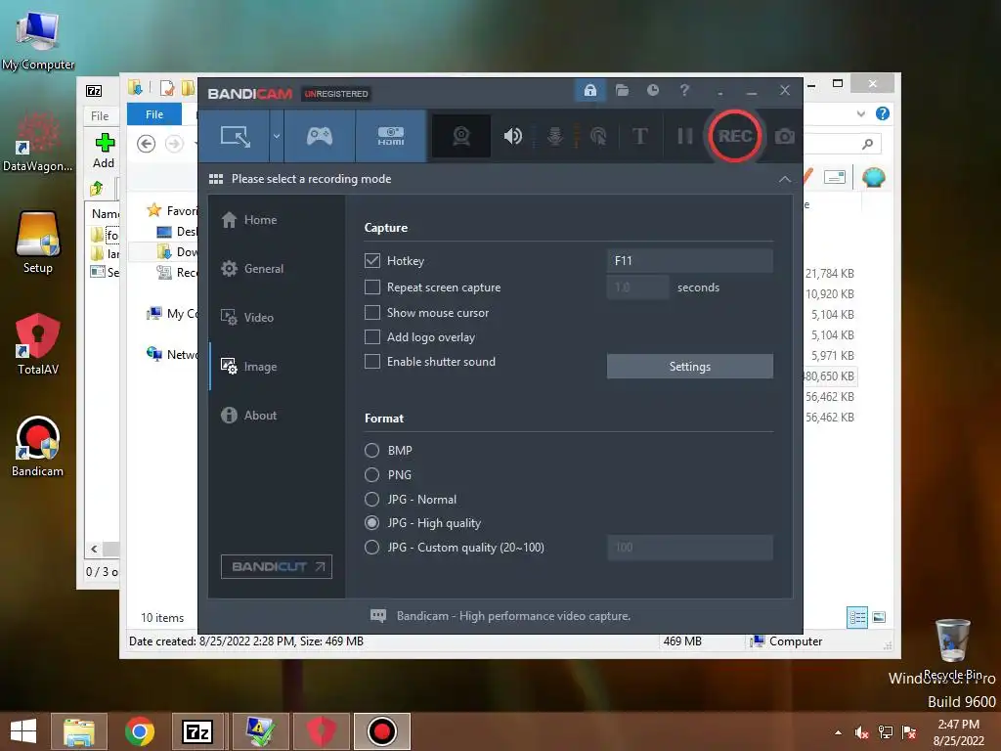Expand the Explorer ribbon chevron
The height and width of the screenshot is (751, 1001).
coord(860,114)
